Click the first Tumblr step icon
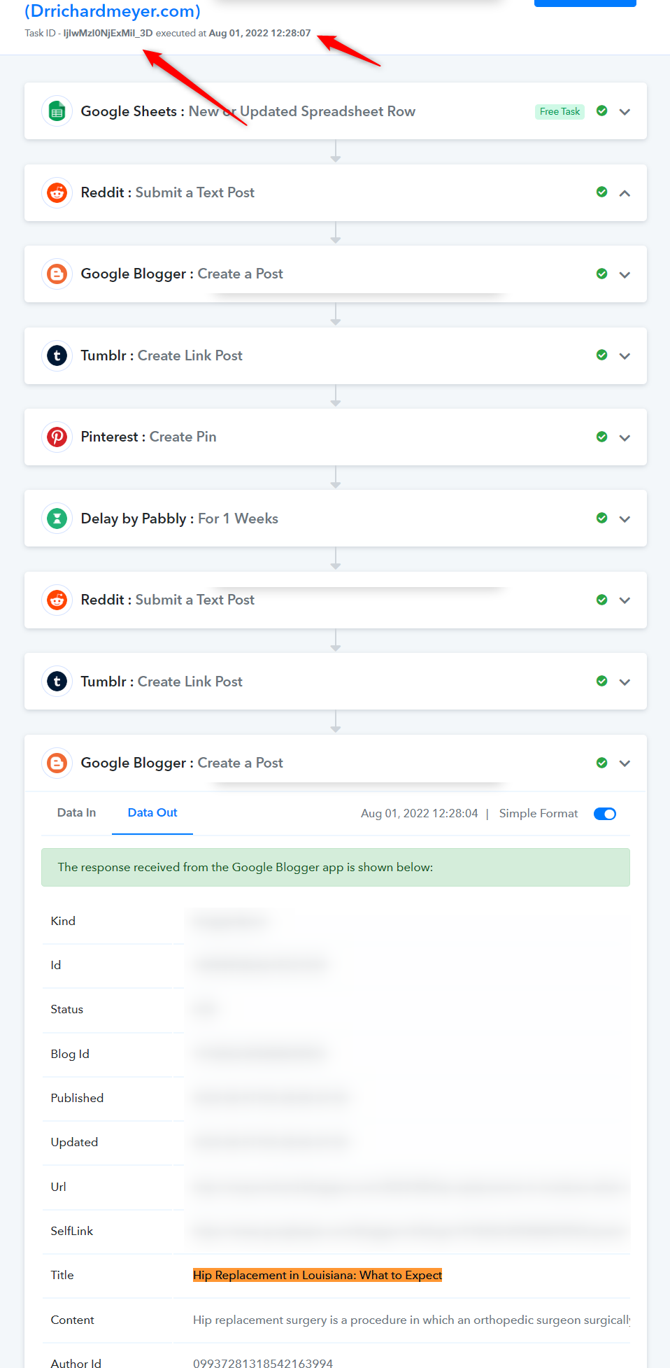Viewport: 670px width, 1368px height. (x=57, y=355)
